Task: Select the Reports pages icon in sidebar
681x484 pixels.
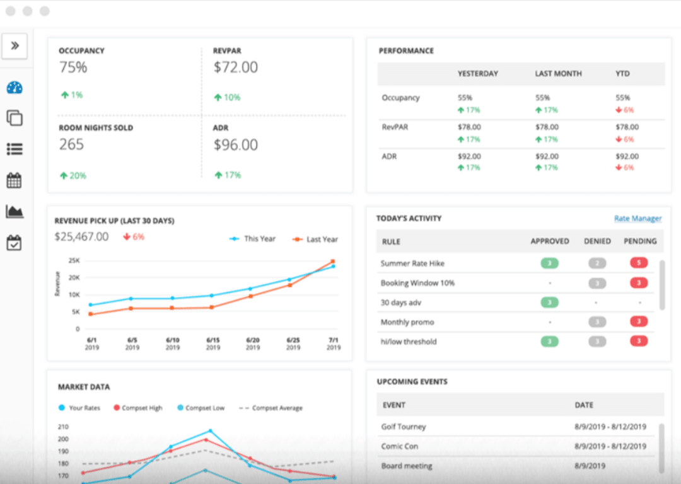Action: coord(14,118)
